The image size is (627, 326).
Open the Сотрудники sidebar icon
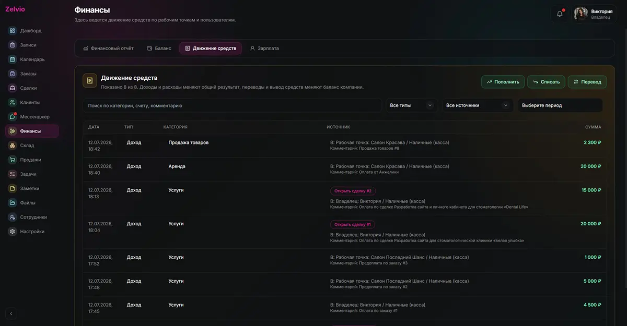13,217
